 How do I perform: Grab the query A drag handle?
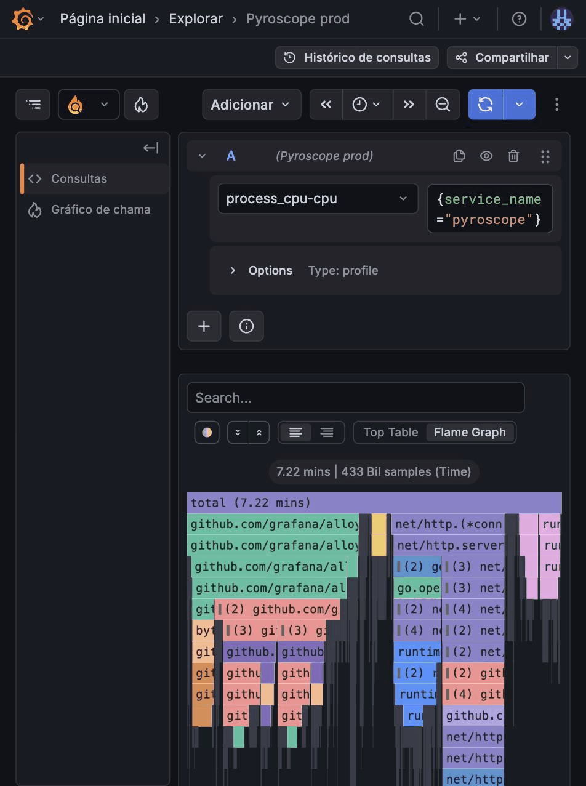545,156
